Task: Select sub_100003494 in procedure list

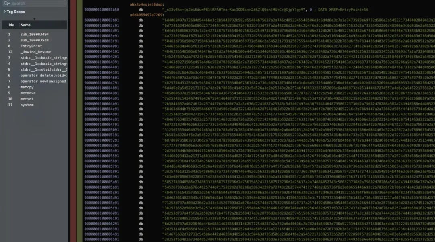Action: click(35, 34)
